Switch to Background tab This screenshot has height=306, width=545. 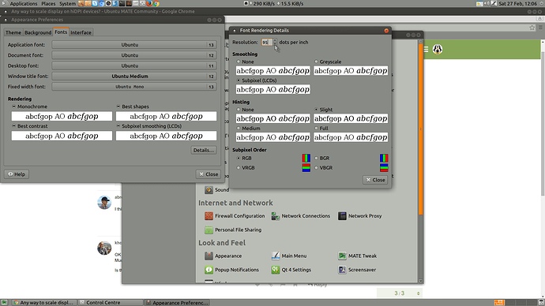tap(38, 32)
